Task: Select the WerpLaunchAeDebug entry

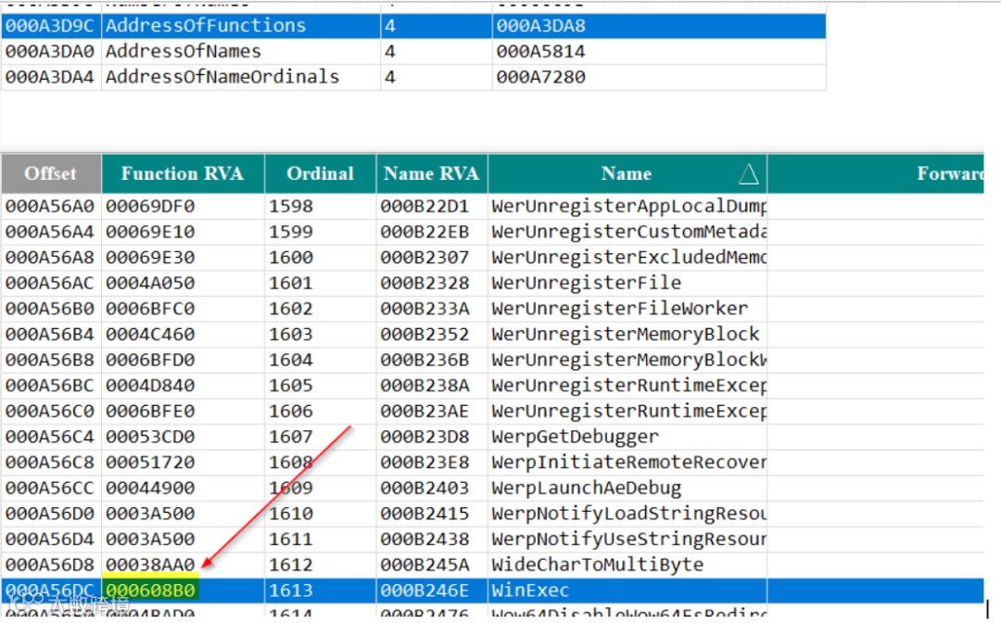Action: point(492,489)
